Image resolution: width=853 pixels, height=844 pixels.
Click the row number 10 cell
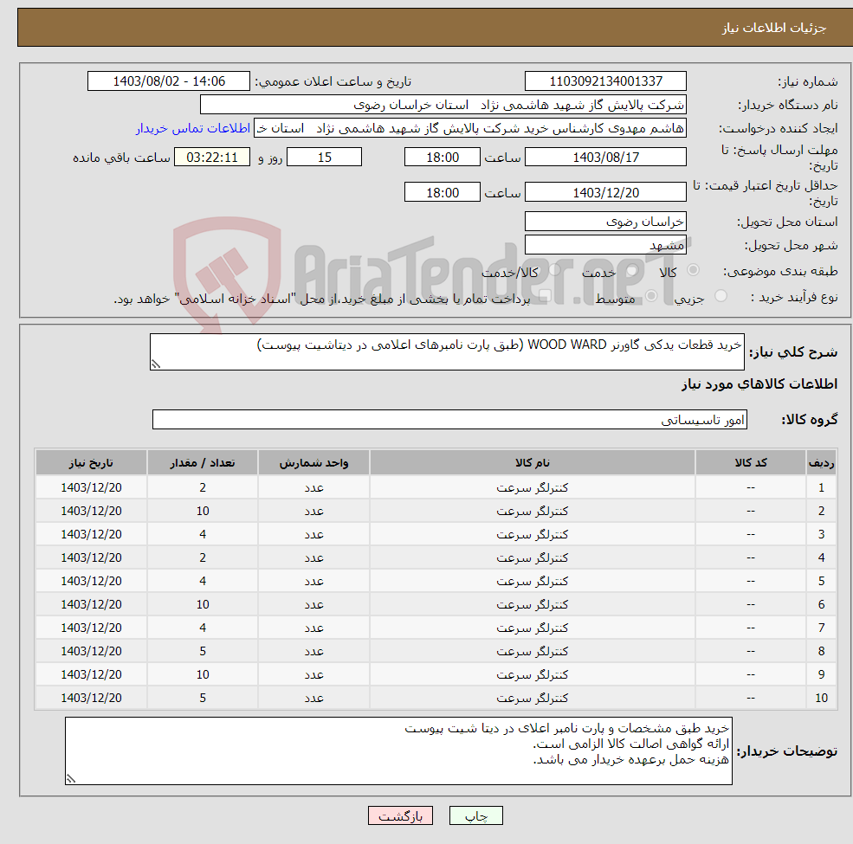click(821, 698)
